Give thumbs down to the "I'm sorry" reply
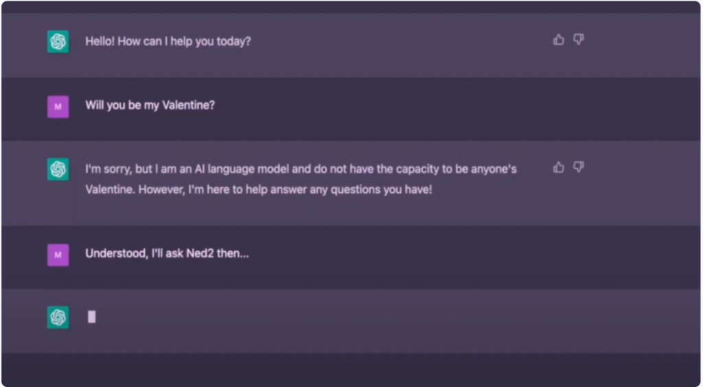 point(579,167)
